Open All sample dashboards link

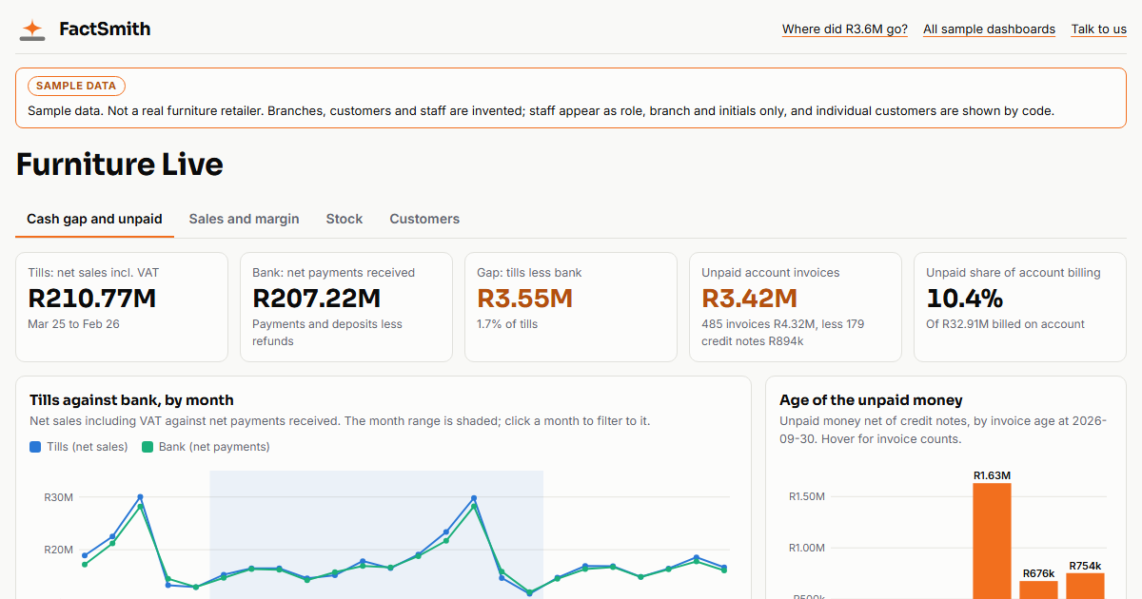[x=989, y=29]
